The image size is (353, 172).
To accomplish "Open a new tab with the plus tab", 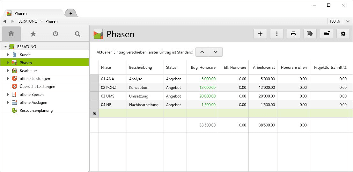I will tap(71, 13).
